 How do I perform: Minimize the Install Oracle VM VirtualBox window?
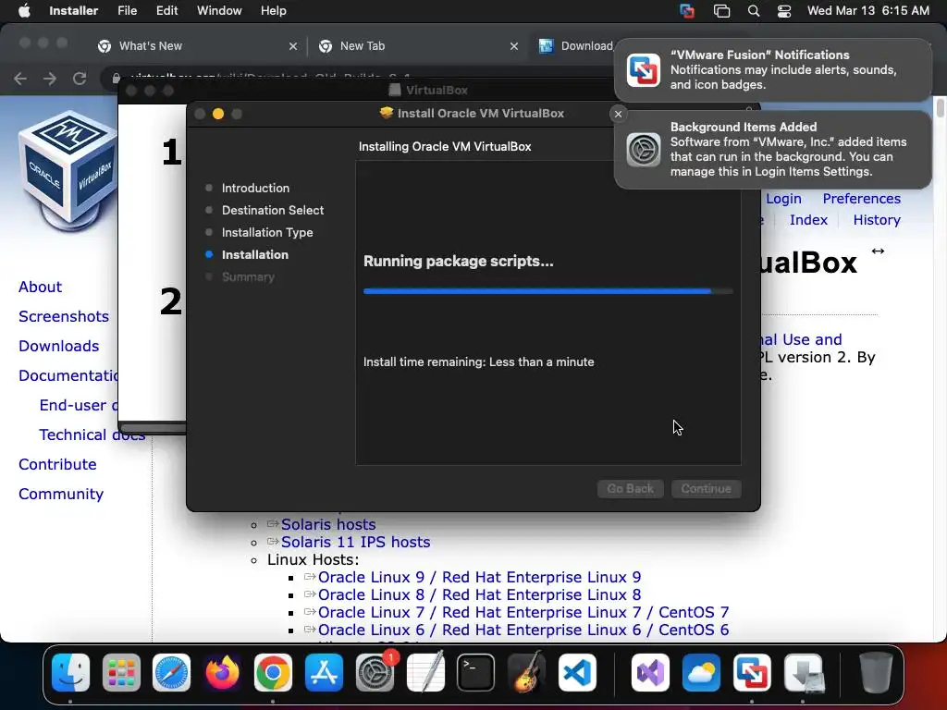pyautogui.click(x=218, y=114)
